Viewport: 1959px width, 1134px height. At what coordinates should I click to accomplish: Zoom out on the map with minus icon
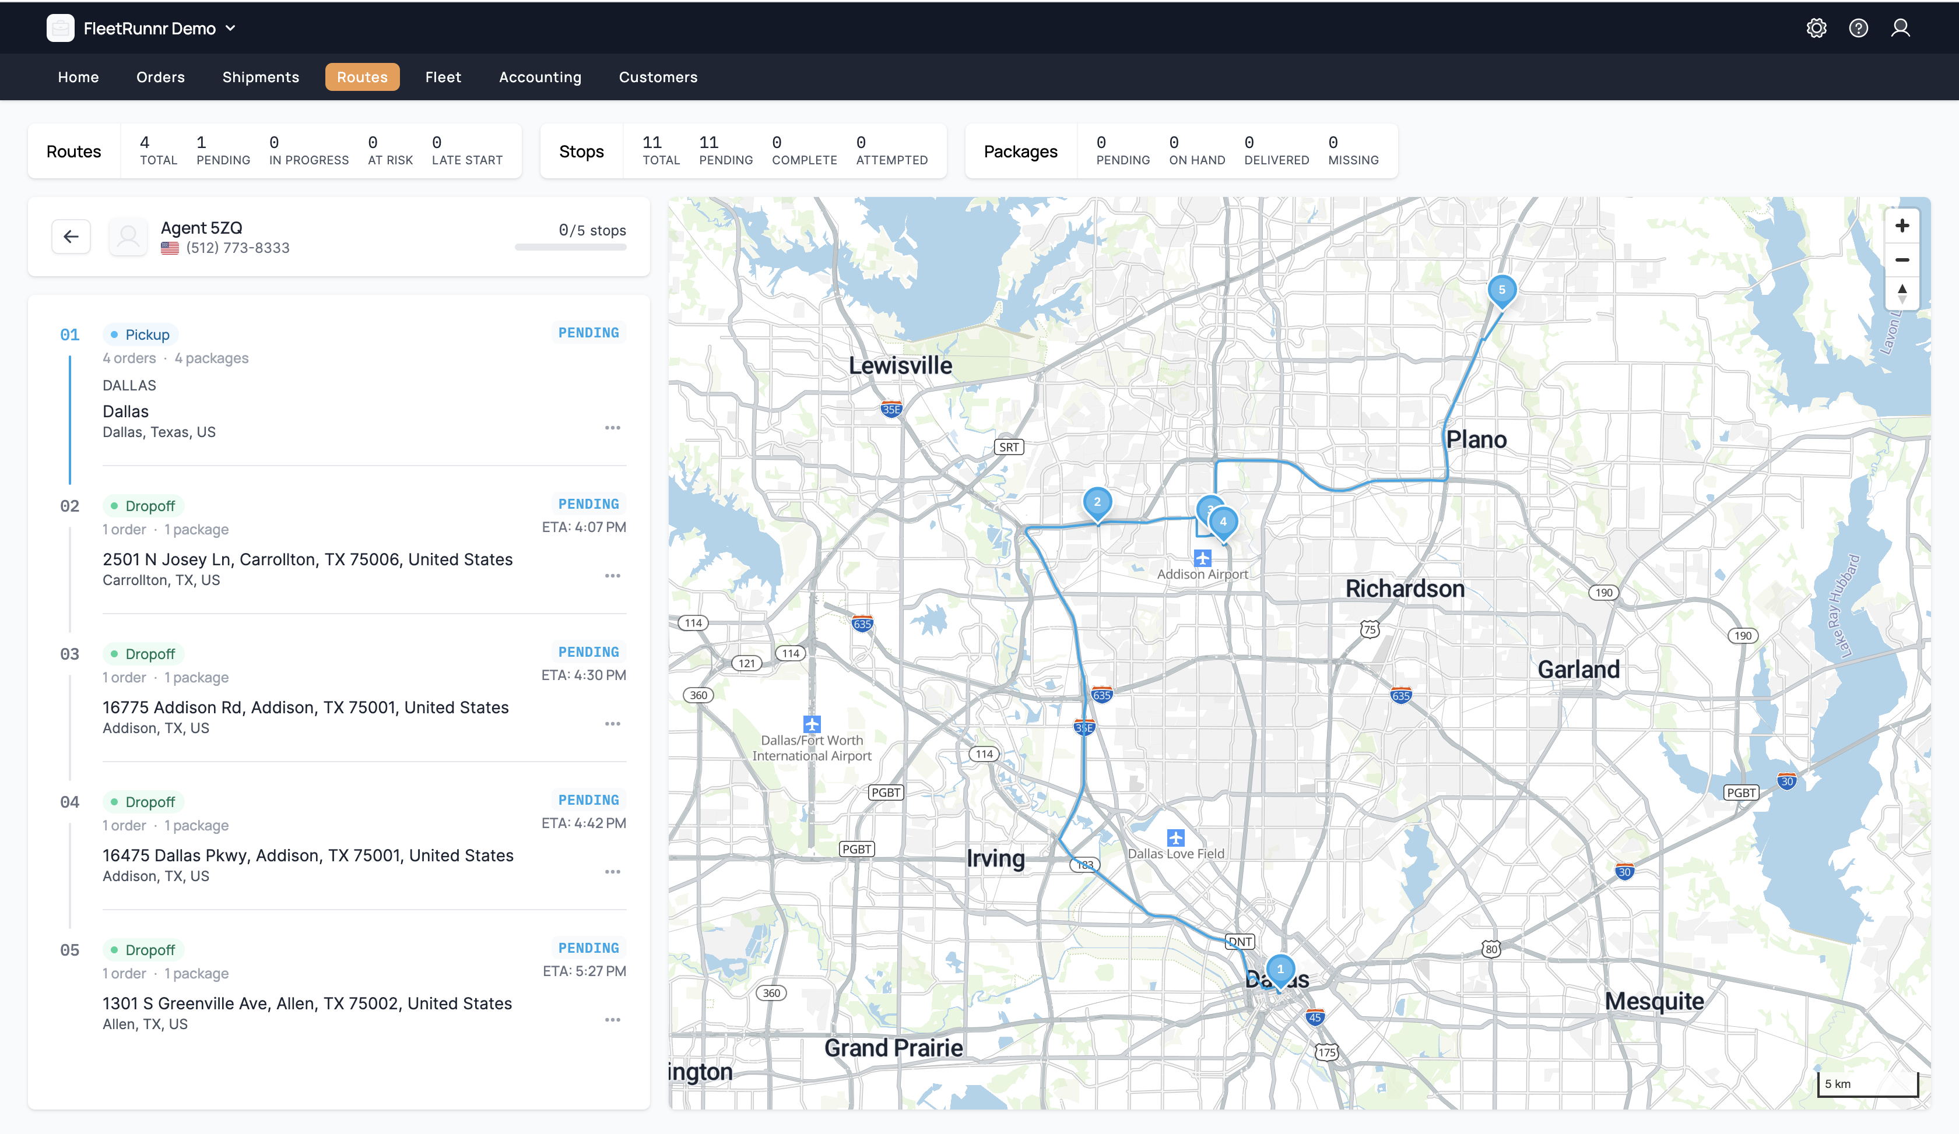[x=1903, y=259]
